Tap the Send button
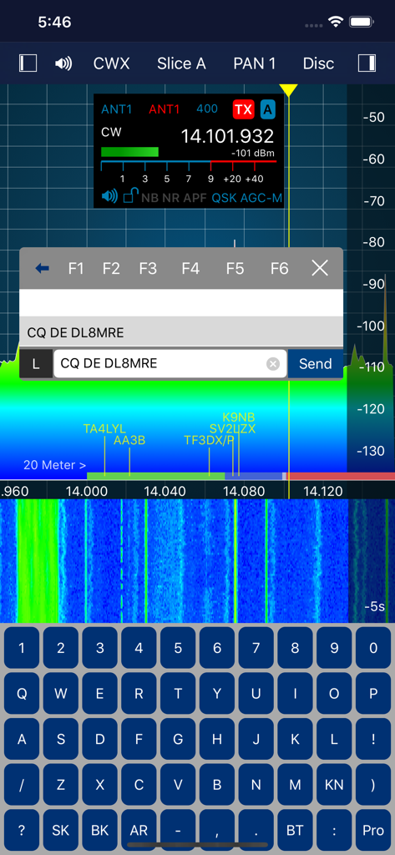The height and width of the screenshot is (855, 395). pos(316,364)
